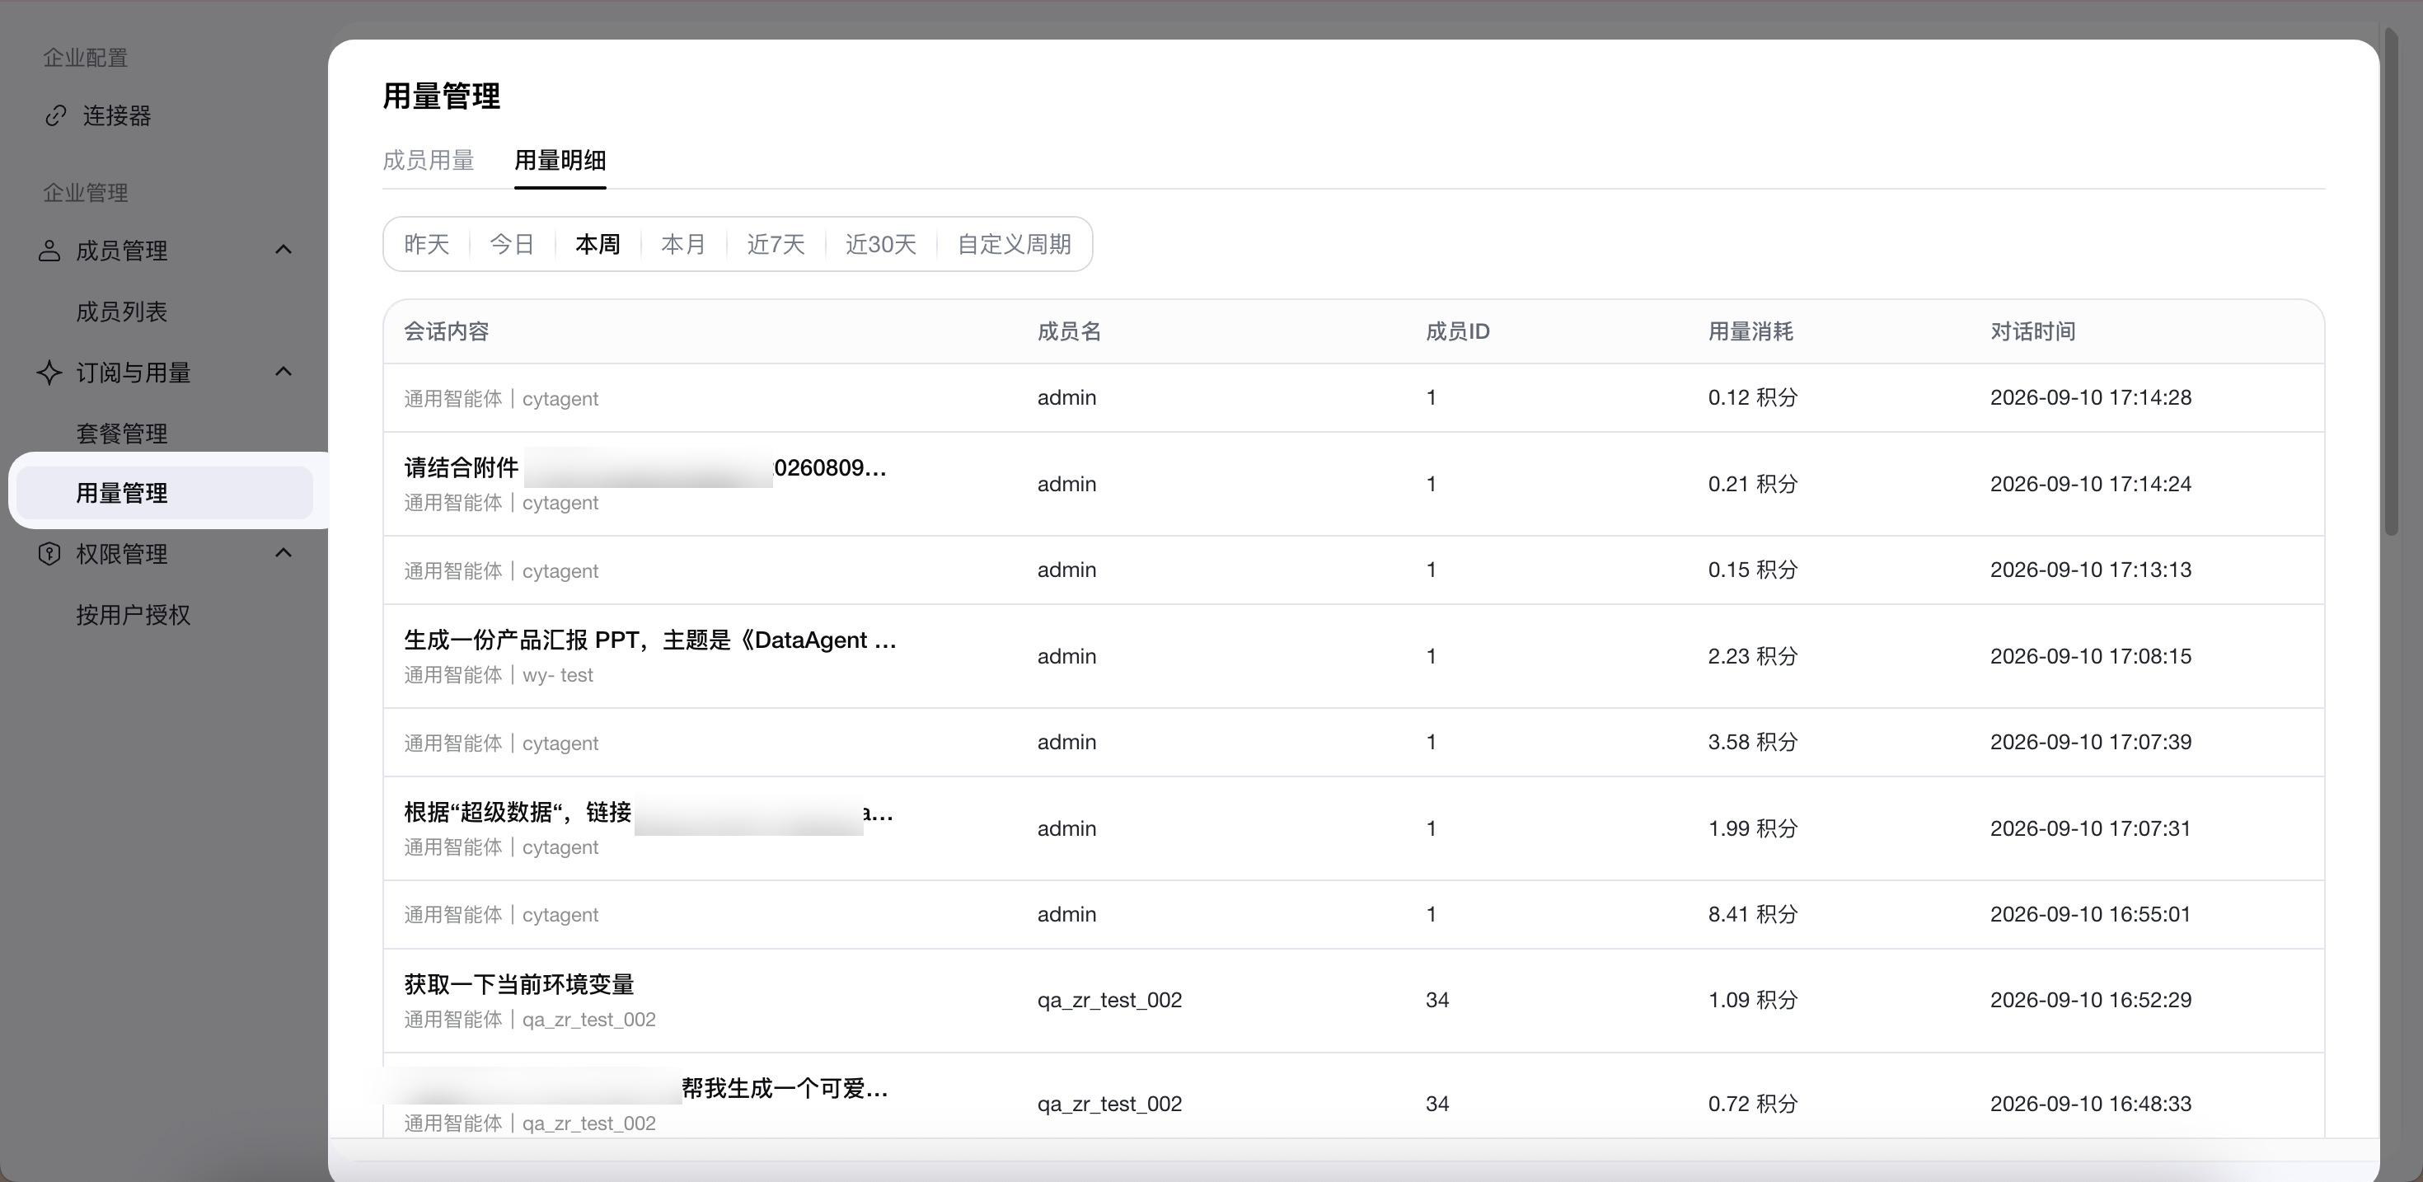The height and width of the screenshot is (1182, 2423).
Task: Select 用量管理 in the sidebar
Action: [165, 492]
